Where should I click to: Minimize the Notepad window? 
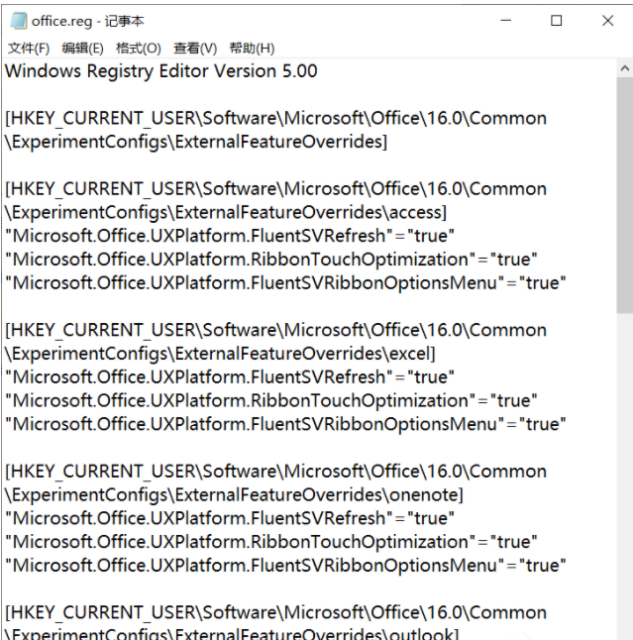tap(505, 21)
